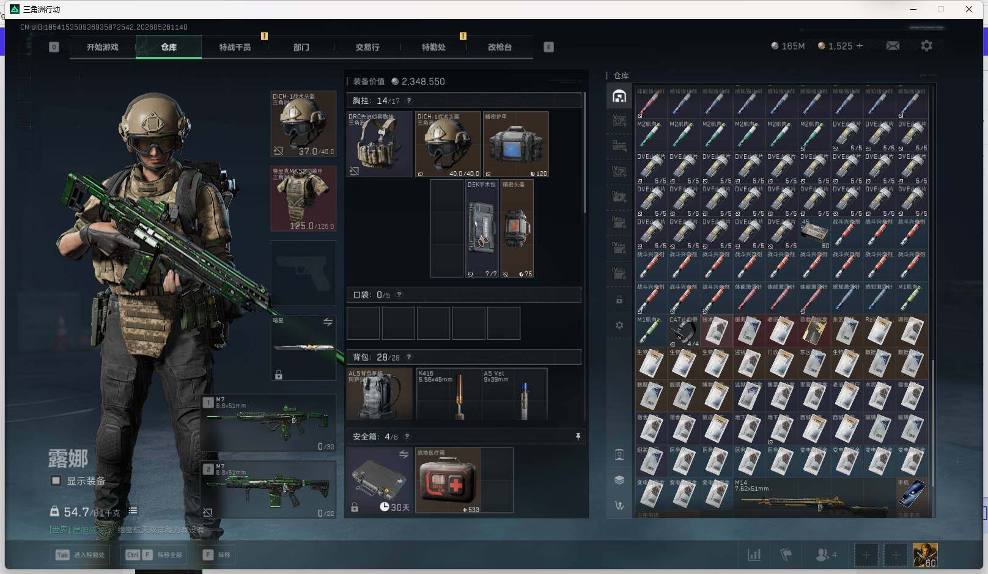
Task: Select the gold keycard in the warehouse grid
Action: tap(814, 331)
